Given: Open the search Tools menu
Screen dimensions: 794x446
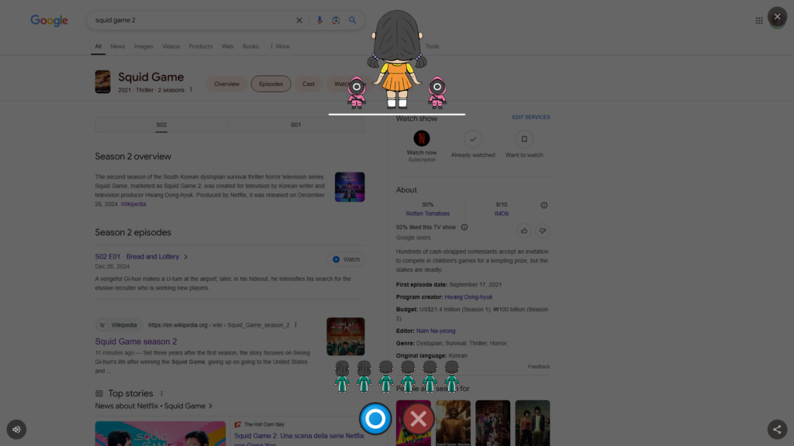Looking at the screenshot, I should coord(432,46).
